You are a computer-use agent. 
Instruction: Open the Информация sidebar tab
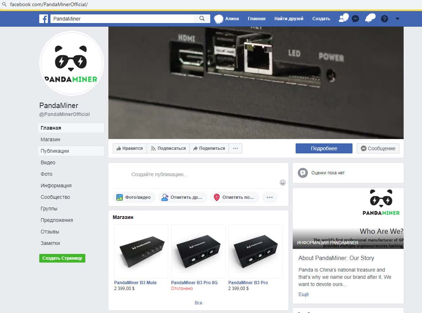click(x=71, y=186)
